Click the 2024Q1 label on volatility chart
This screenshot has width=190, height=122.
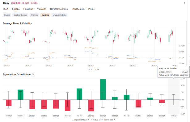(7, 66)
